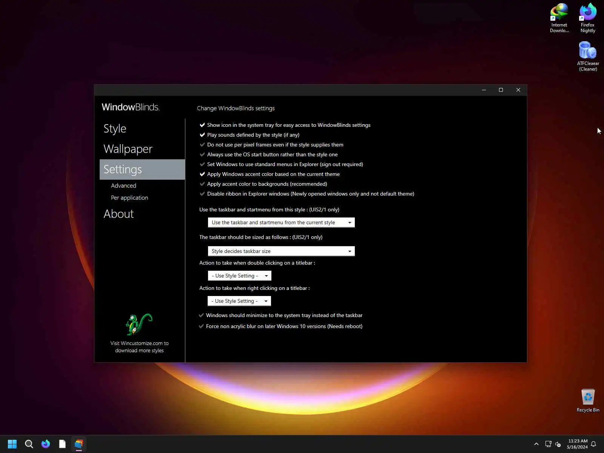Screen dimensions: 604x453
Task: Enable standard menus in Explorer option
Action: 281,164
